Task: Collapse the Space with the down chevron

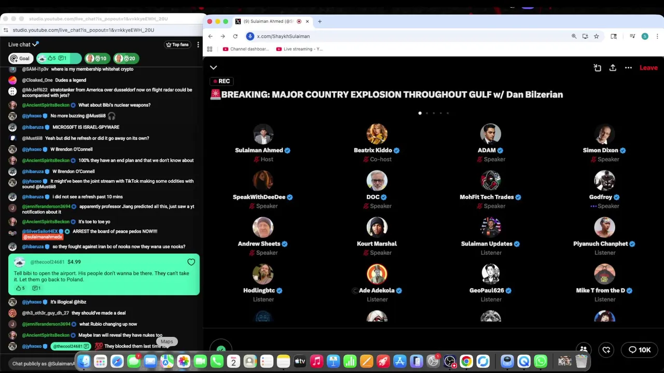Action: [x=213, y=68]
